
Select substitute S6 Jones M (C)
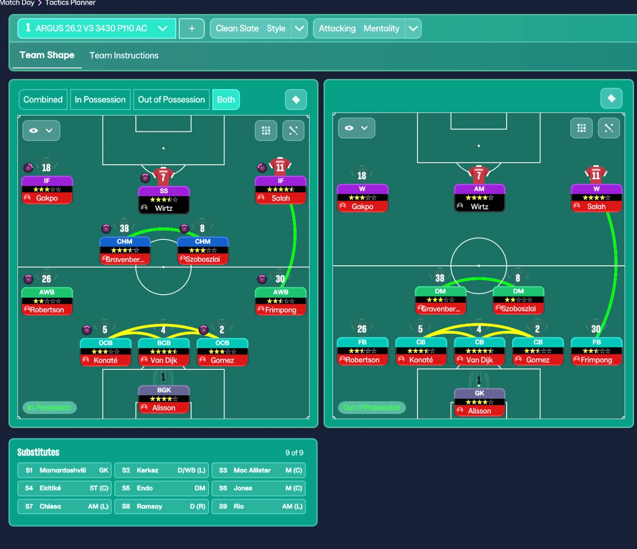[x=259, y=488]
